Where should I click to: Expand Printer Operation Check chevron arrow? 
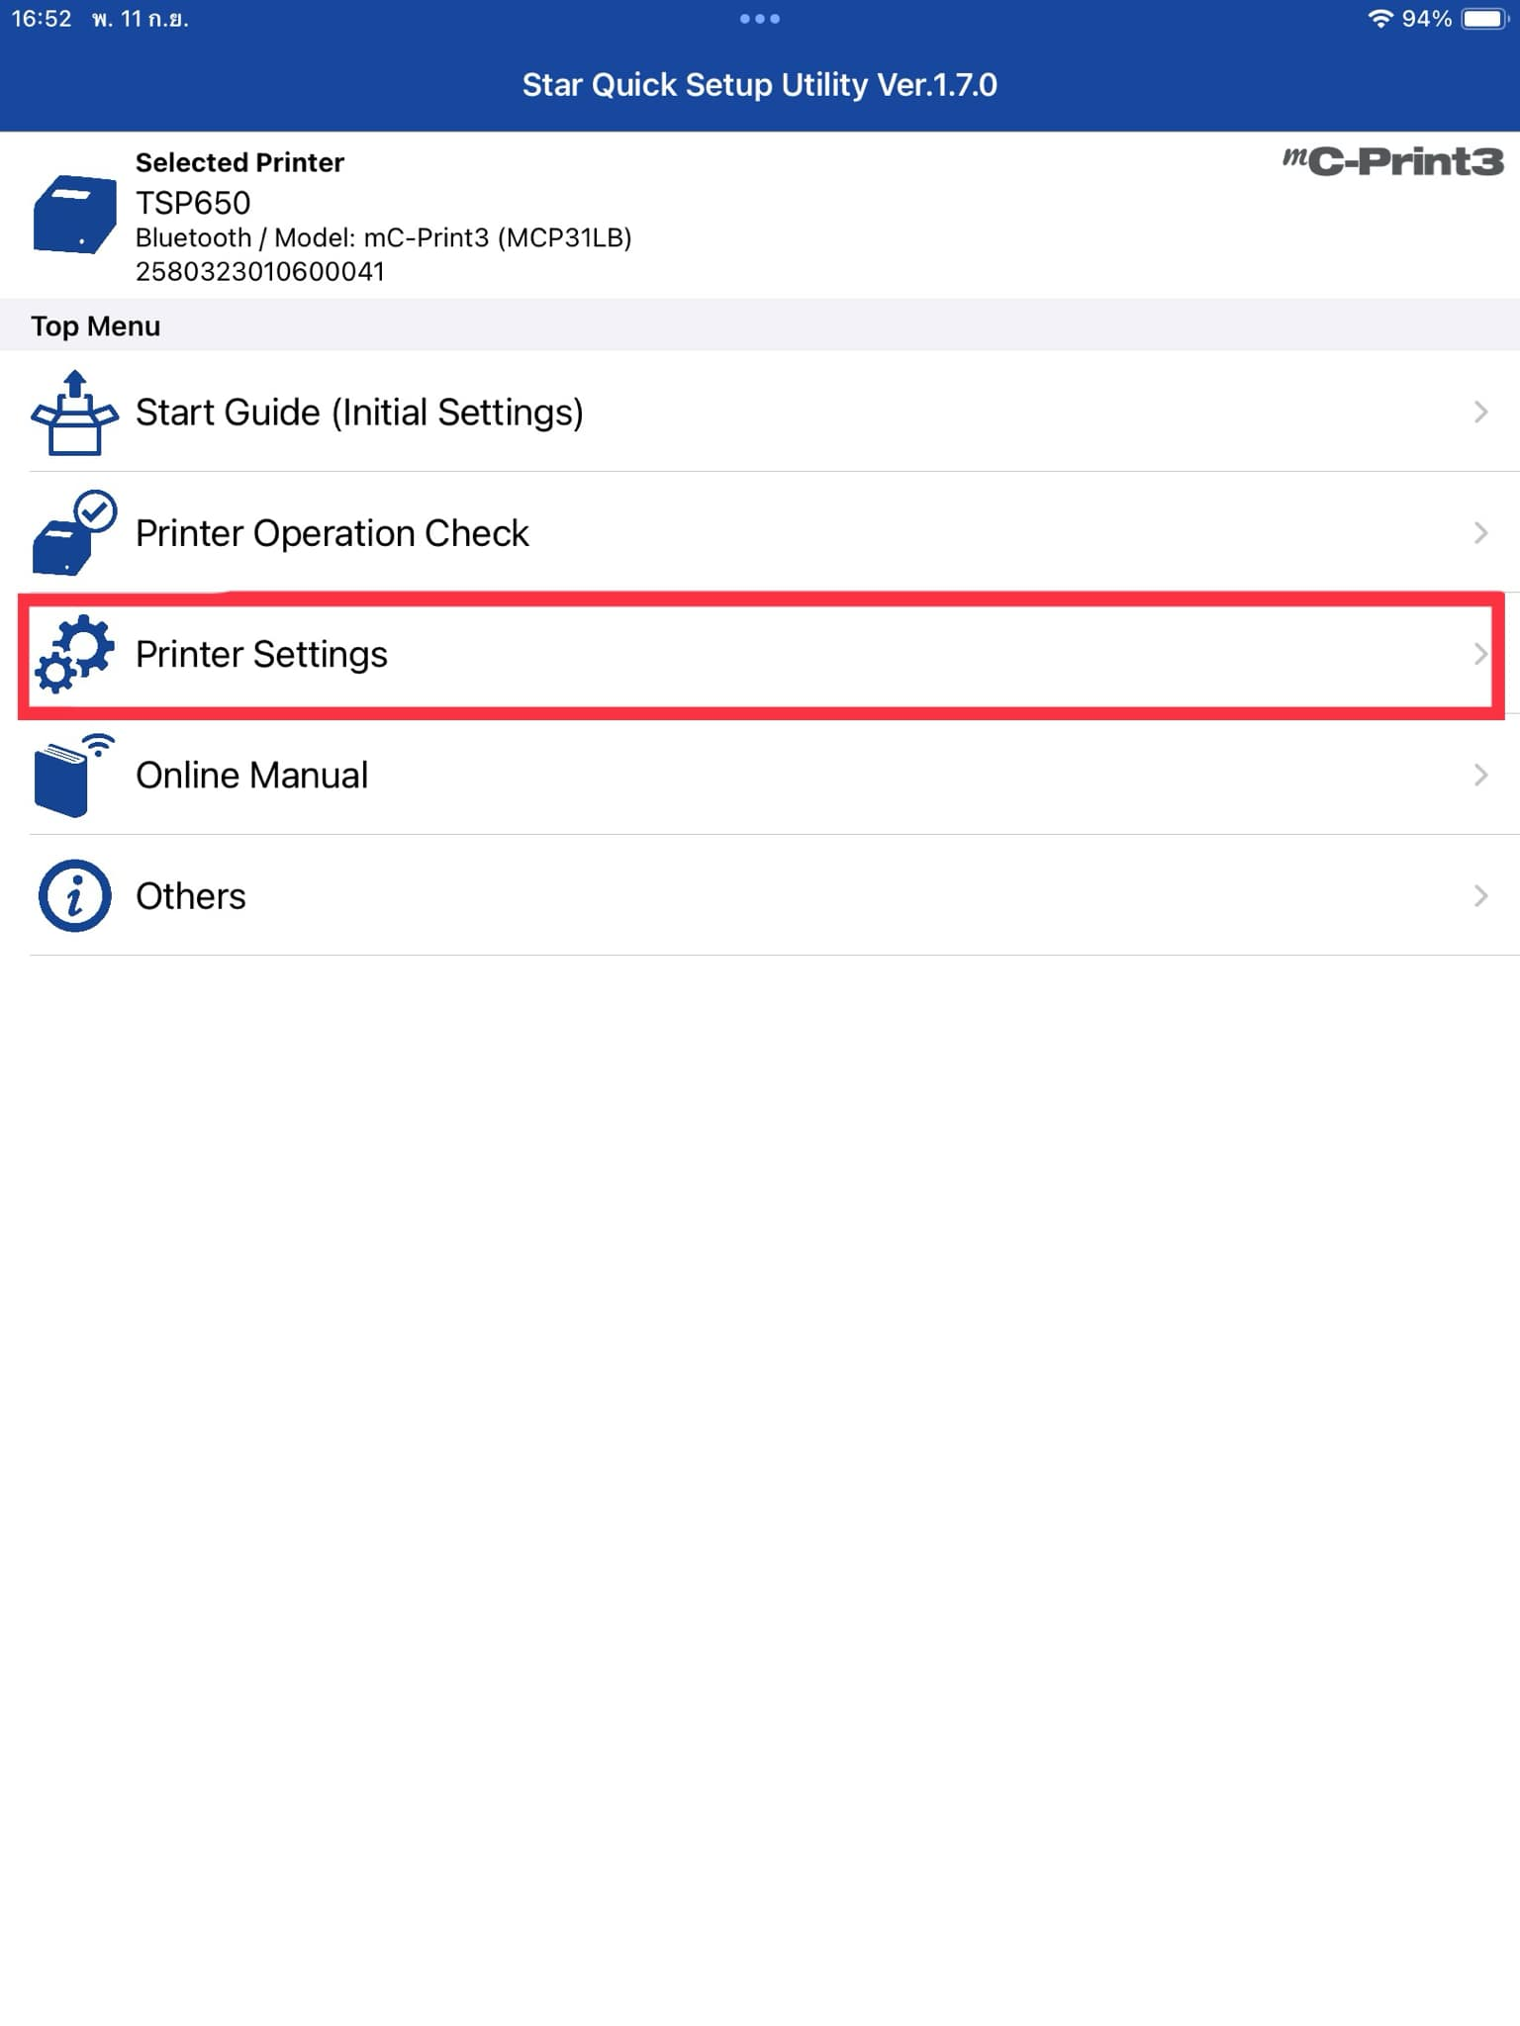tap(1480, 532)
